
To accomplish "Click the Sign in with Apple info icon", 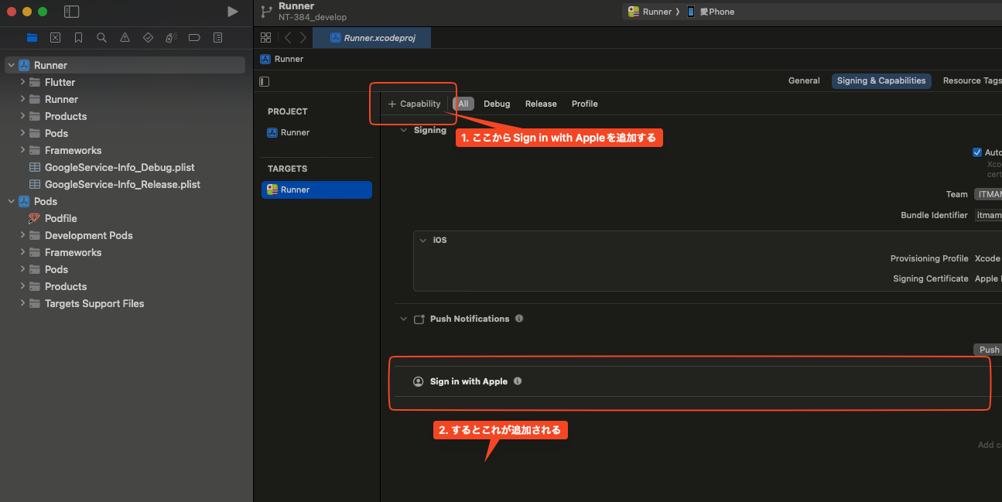I will 518,381.
